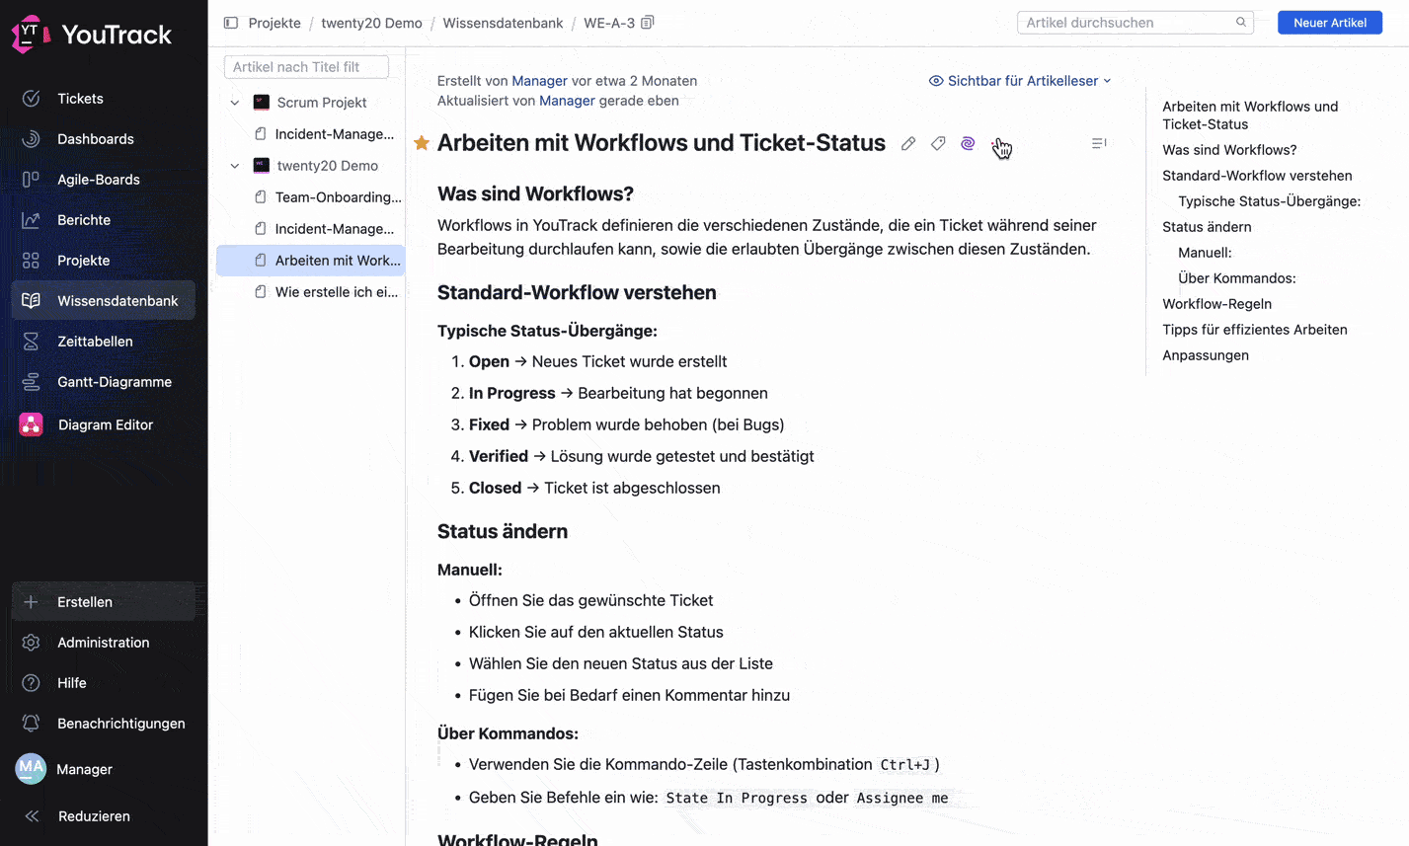Toggle the table of contents icon
The image size is (1409, 846).
(x=1099, y=143)
